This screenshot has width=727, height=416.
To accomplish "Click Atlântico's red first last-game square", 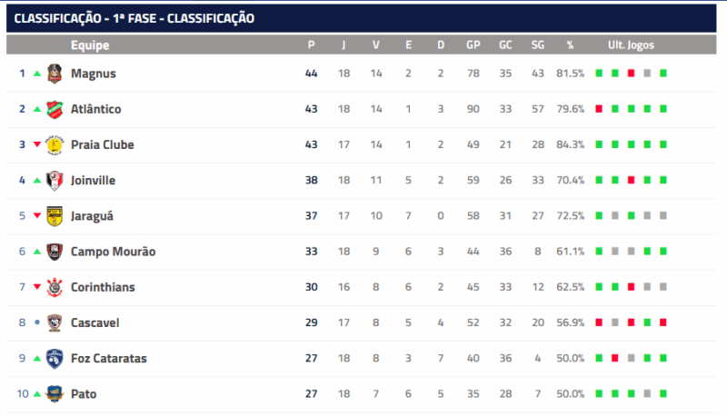I will click(599, 109).
